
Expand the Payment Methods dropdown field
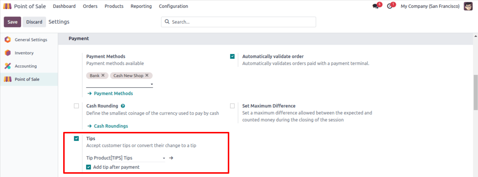[119, 84]
